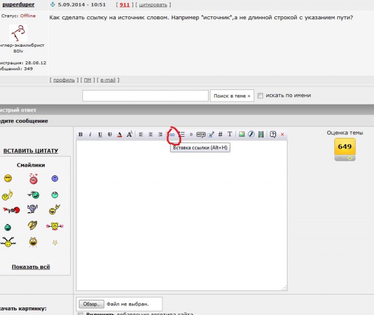Image resolution: width=374 pixels, height=315 pixels.
Task: Focus the topic search input field
Action: 146,96
